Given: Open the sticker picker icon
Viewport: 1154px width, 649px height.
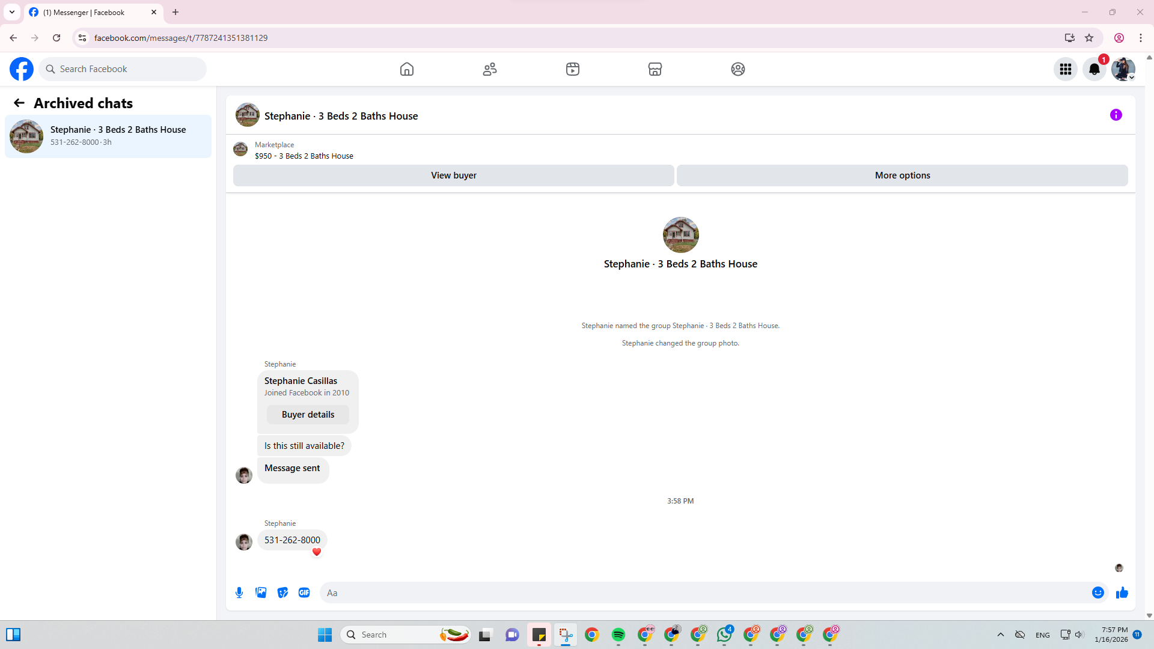Looking at the screenshot, I should 282,593.
